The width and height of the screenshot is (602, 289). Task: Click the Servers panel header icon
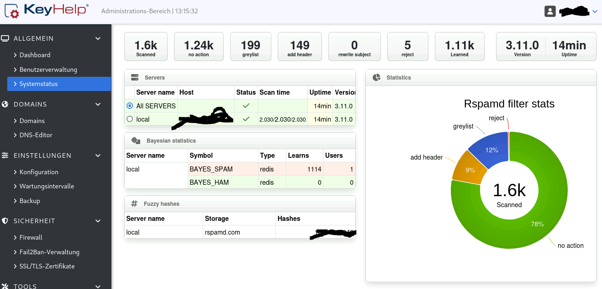135,78
